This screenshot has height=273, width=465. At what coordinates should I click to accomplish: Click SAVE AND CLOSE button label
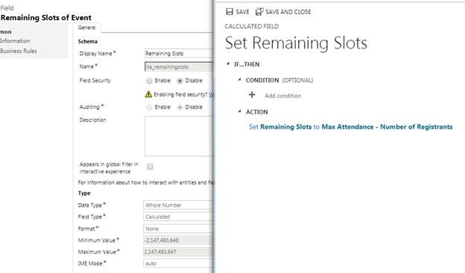pyautogui.click(x=288, y=12)
